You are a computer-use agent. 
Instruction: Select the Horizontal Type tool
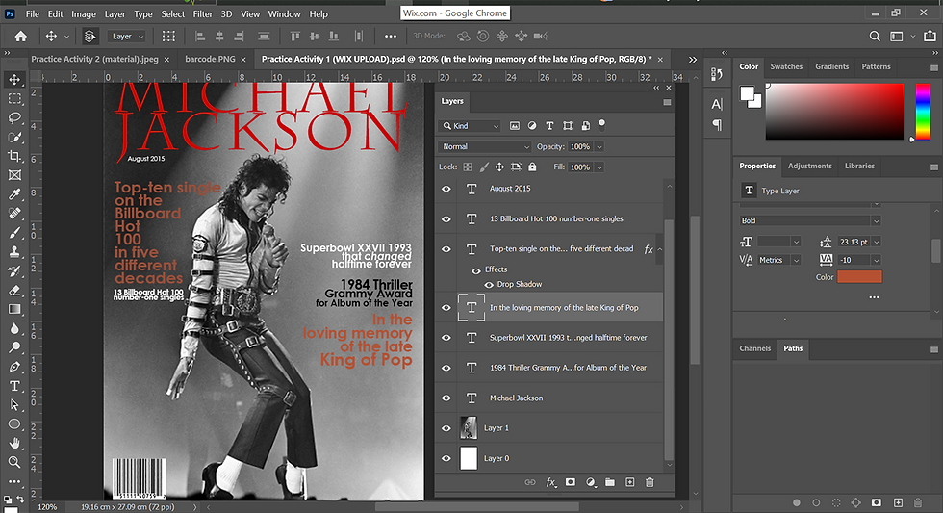pos(14,386)
